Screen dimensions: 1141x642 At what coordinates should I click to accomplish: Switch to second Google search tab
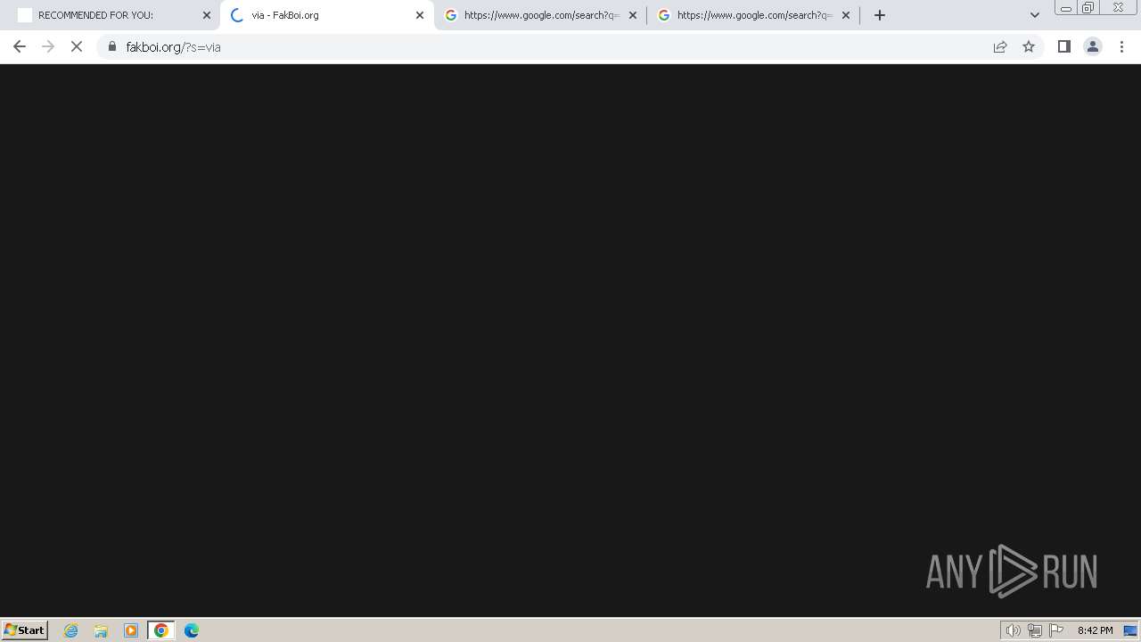coord(753,15)
